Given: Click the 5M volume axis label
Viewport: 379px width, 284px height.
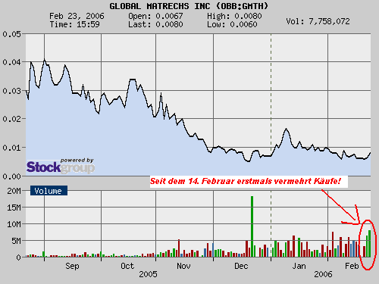Looking at the screenshot, I should click(x=16, y=241).
